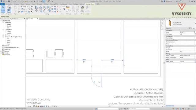Expand the Families tree node

tap(1, 51)
